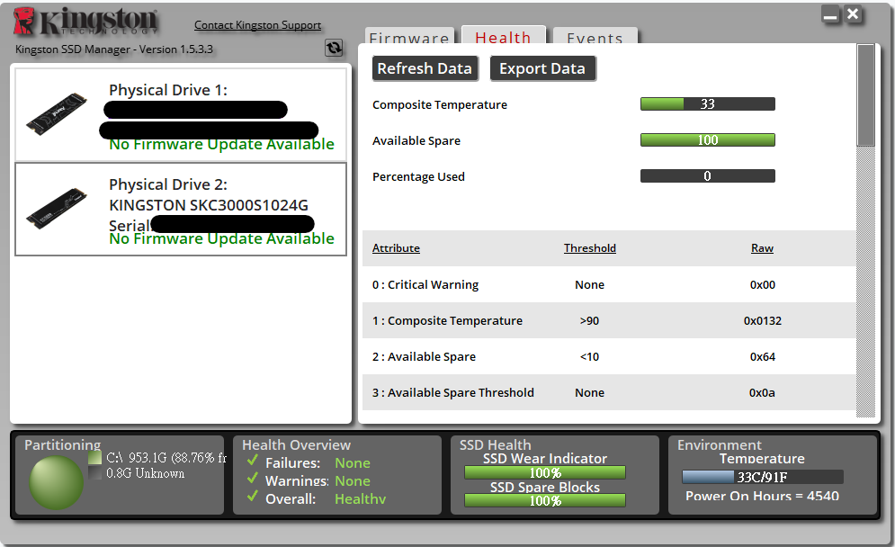The image size is (895, 547).
Task: Click the KINGSTON SKC3000S1024G model name
Action: (x=209, y=205)
